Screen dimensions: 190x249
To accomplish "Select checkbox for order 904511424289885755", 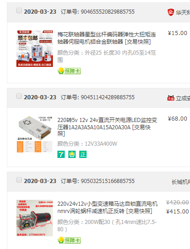I will pyautogui.click(x=19, y=96).
